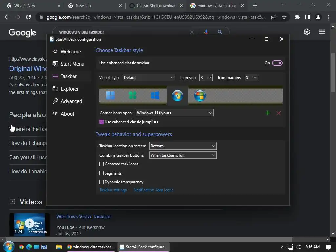Open Chrome extensions puzzle icon

[x=297, y=17]
